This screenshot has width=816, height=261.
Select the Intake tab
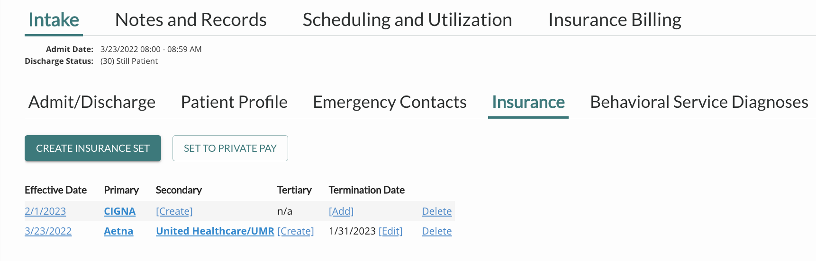[x=54, y=20]
